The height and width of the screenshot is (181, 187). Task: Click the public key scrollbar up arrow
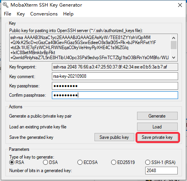click(174, 38)
